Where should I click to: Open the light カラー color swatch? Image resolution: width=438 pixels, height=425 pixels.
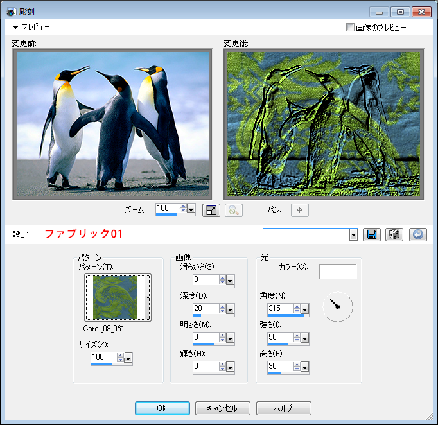pyautogui.click(x=338, y=272)
